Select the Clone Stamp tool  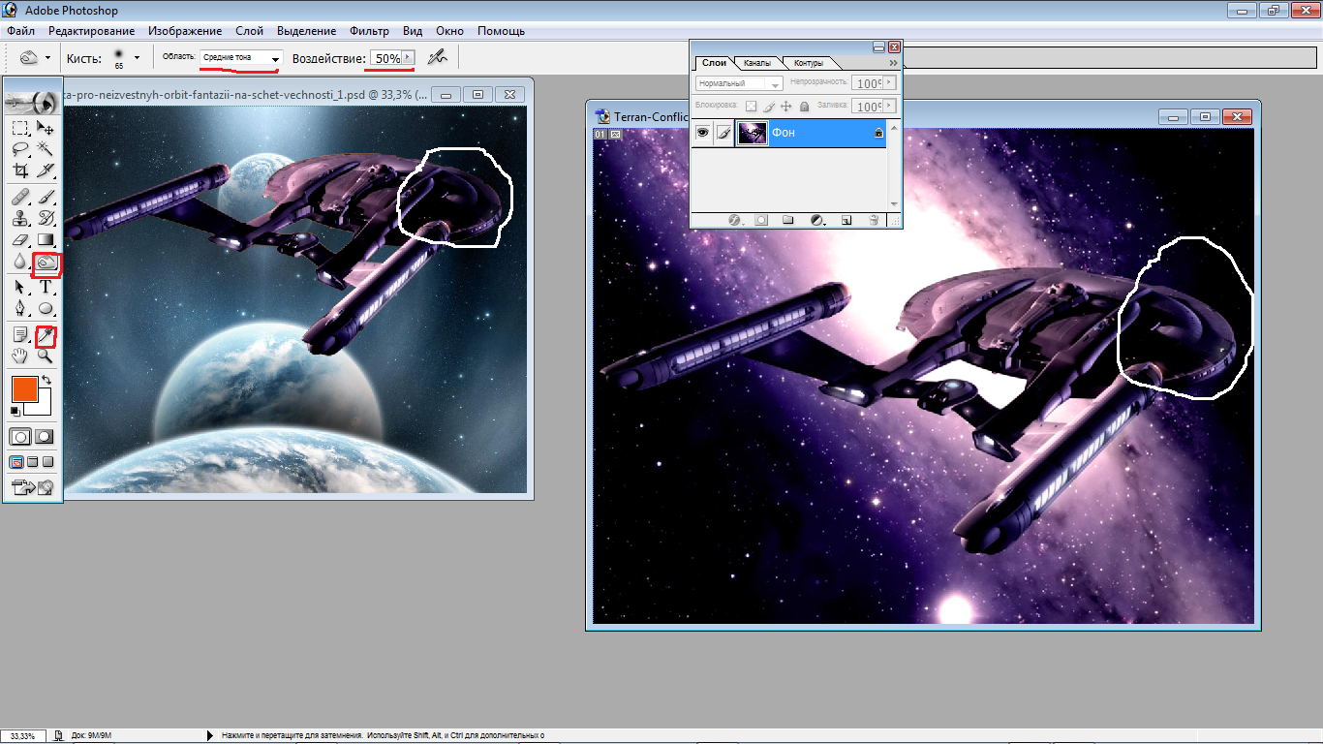pos(19,218)
